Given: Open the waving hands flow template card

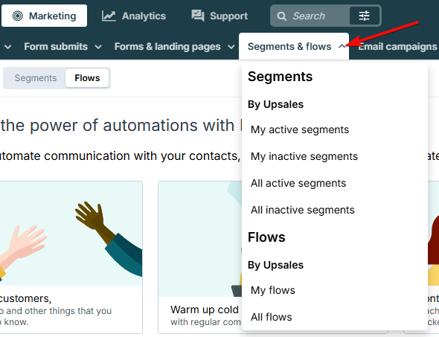Looking at the screenshot, I should pos(71,257).
